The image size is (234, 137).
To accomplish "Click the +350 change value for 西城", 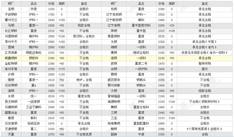I will (62, 47).
